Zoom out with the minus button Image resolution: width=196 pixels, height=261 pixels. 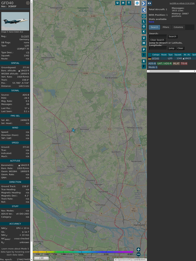pyautogui.click(x=139, y=254)
